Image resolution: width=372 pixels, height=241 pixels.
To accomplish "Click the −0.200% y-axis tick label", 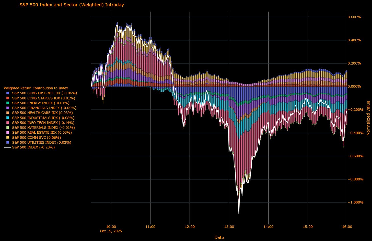I will [x=354, y=110].
